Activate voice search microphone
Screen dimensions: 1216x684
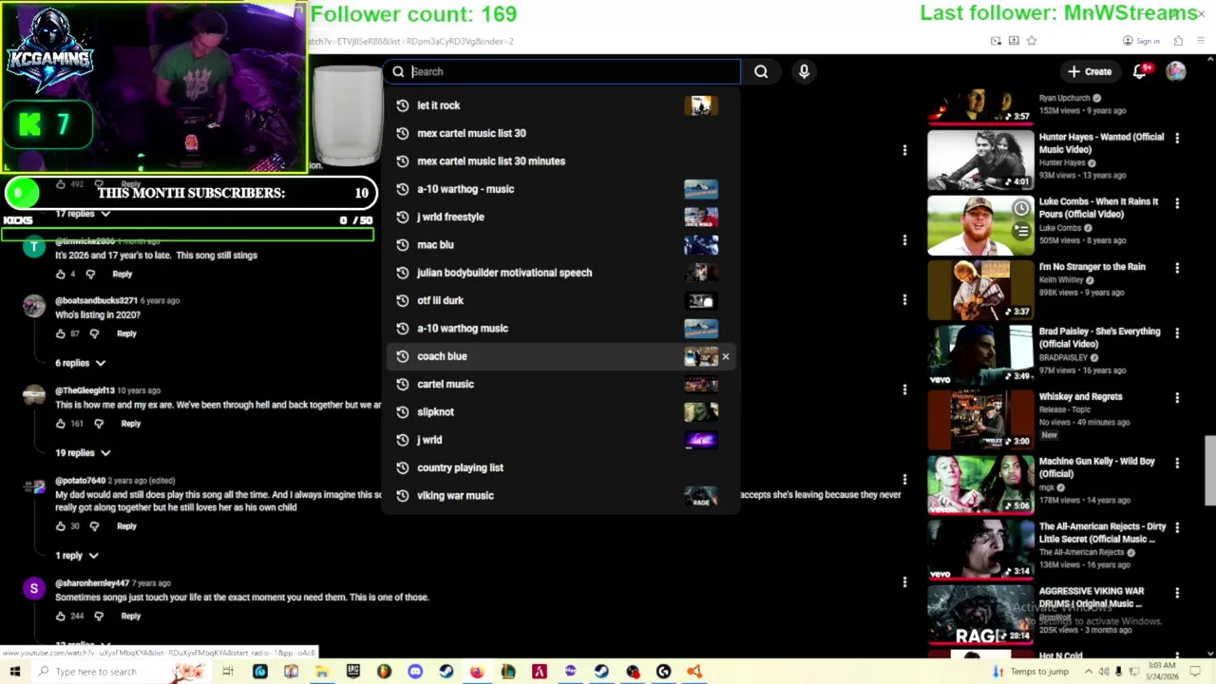804,71
